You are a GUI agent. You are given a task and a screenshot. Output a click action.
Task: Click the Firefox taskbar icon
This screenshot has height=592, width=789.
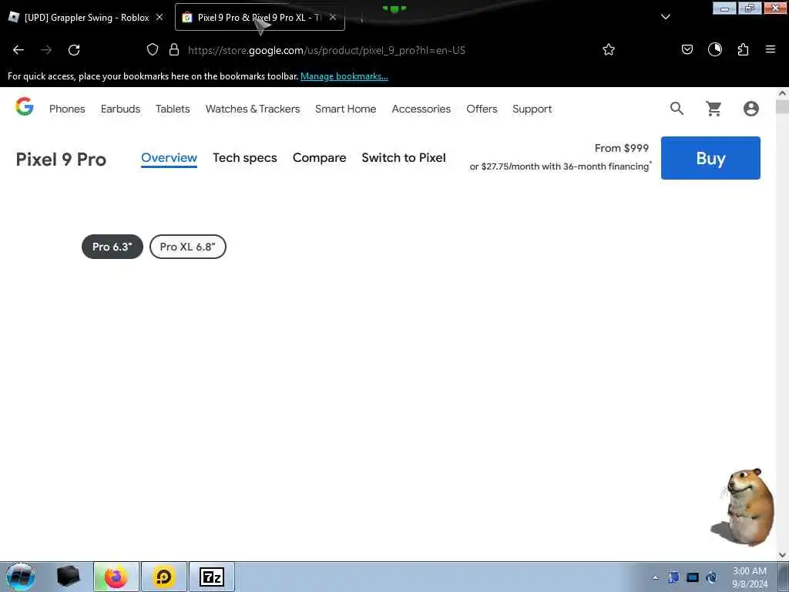116,577
